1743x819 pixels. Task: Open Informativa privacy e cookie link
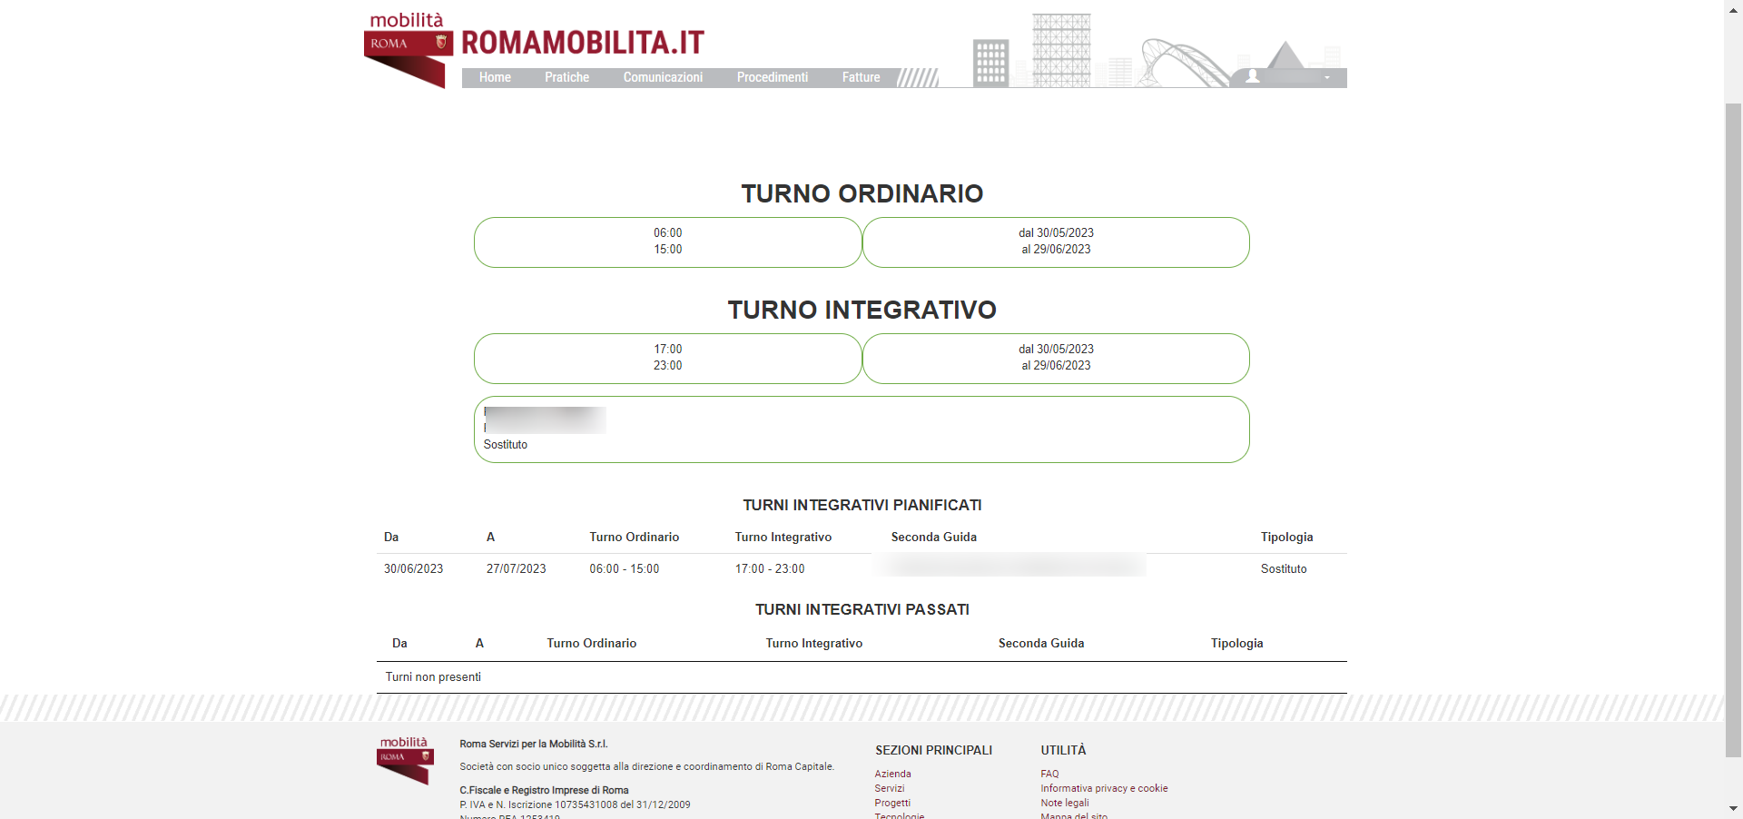tap(1104, 789)
